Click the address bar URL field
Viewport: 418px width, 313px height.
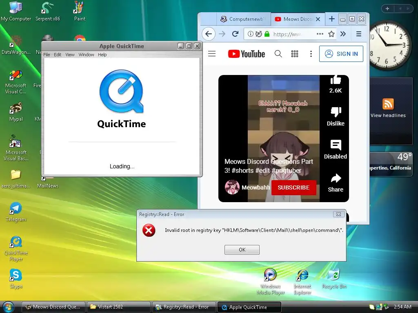[x=290, y=34]
